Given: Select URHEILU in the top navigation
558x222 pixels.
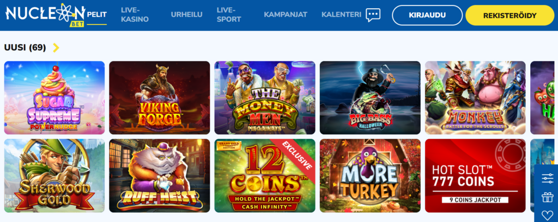Looking at the screenshot, I should coord(186,15).
